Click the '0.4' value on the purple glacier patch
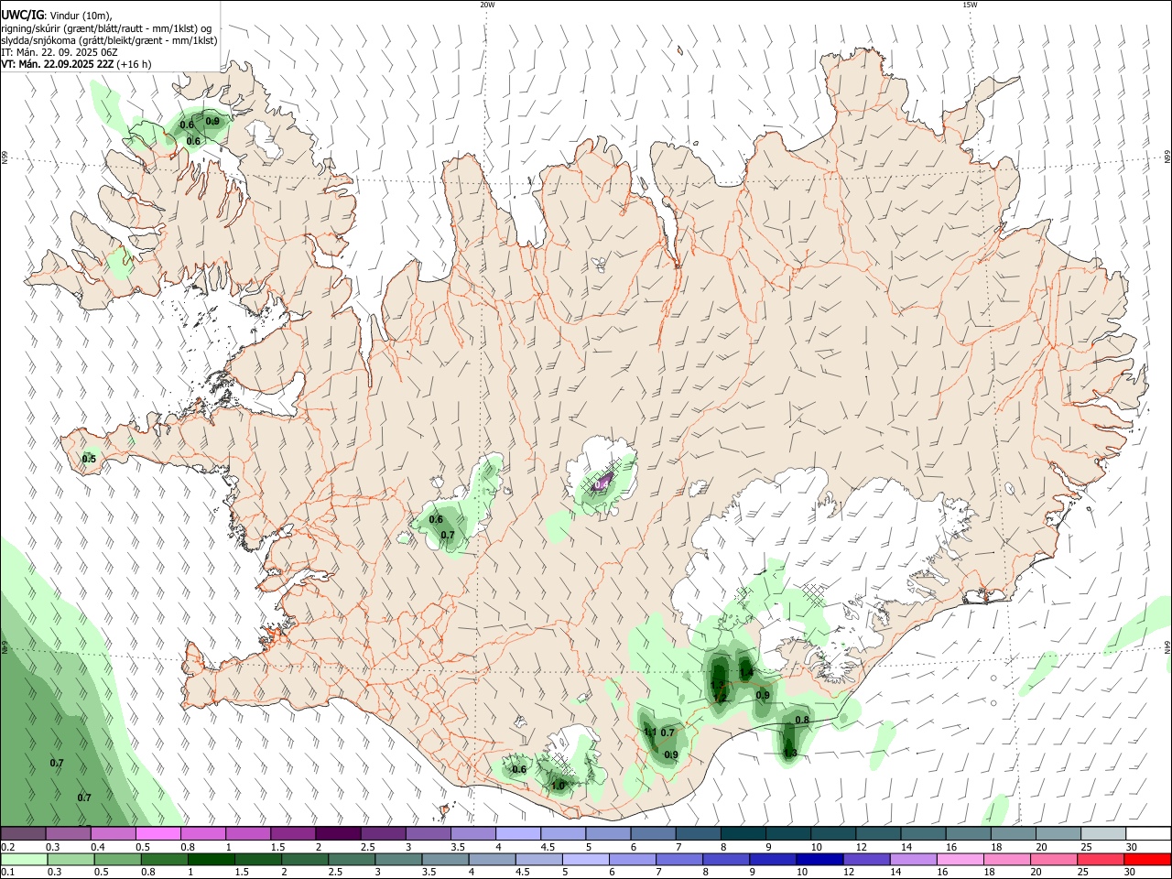The height and width of the screenshot is (879, 1172). click(x=602, y=484)
